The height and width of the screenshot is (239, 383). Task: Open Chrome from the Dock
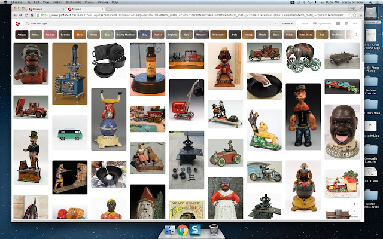pos(183,230)
